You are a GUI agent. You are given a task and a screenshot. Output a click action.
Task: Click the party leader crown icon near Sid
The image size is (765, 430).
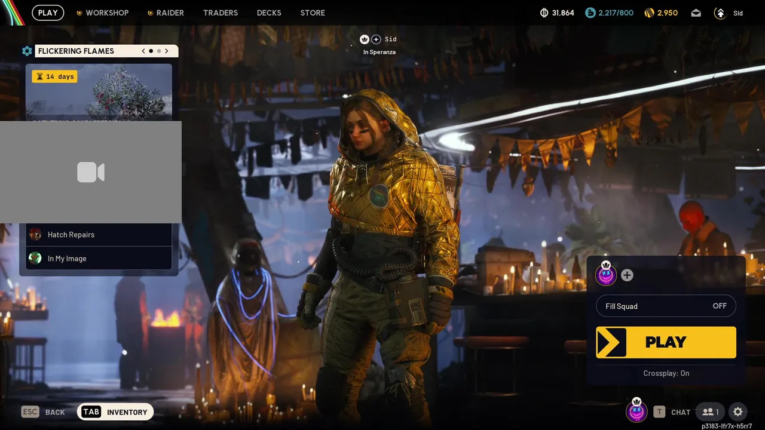(365, 39)
